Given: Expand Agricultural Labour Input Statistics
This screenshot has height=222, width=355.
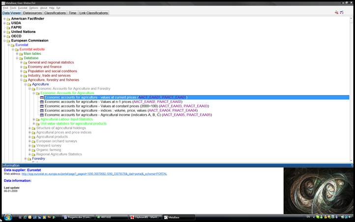Looking at the screenshot, I should pyautogui.click(x=34, y=119).
